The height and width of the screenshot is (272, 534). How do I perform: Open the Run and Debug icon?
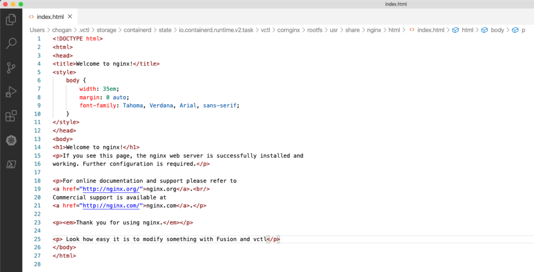click(x=11, y=92)
